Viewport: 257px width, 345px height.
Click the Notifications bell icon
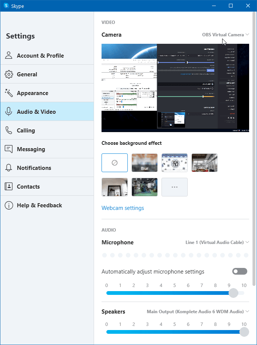coord(9,168)
